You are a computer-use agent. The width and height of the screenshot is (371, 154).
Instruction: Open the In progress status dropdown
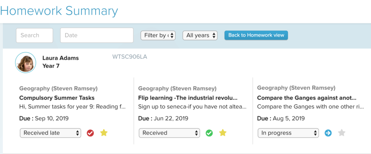pyautogui.click(x=288, y=133)
